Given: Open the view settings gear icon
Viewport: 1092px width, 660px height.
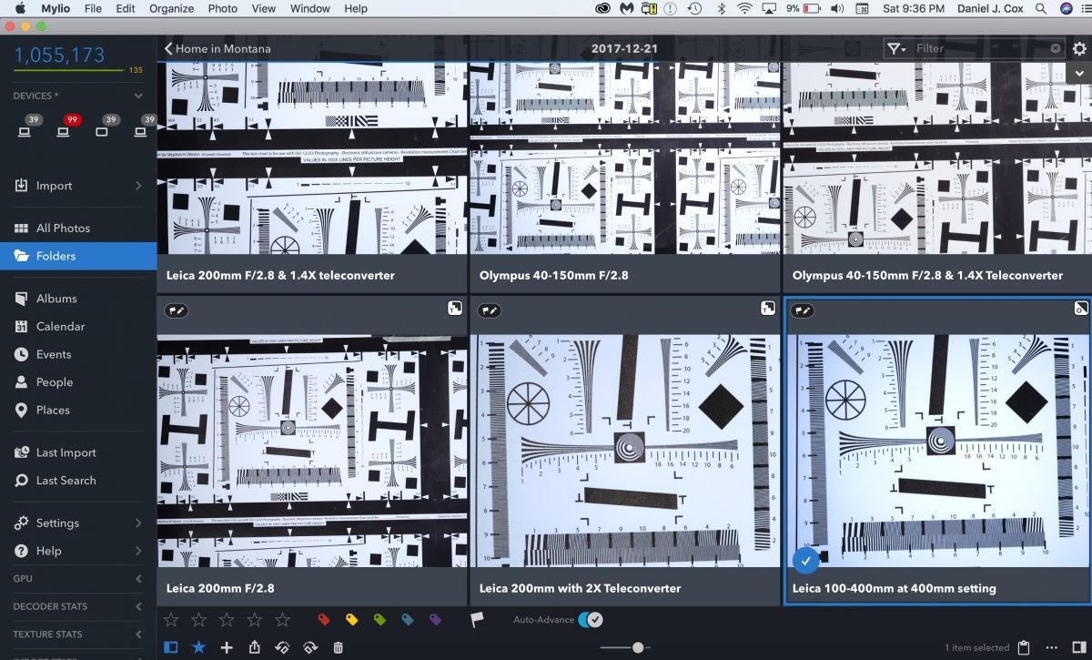Looking at the screenshot, I should (1079, 48).
